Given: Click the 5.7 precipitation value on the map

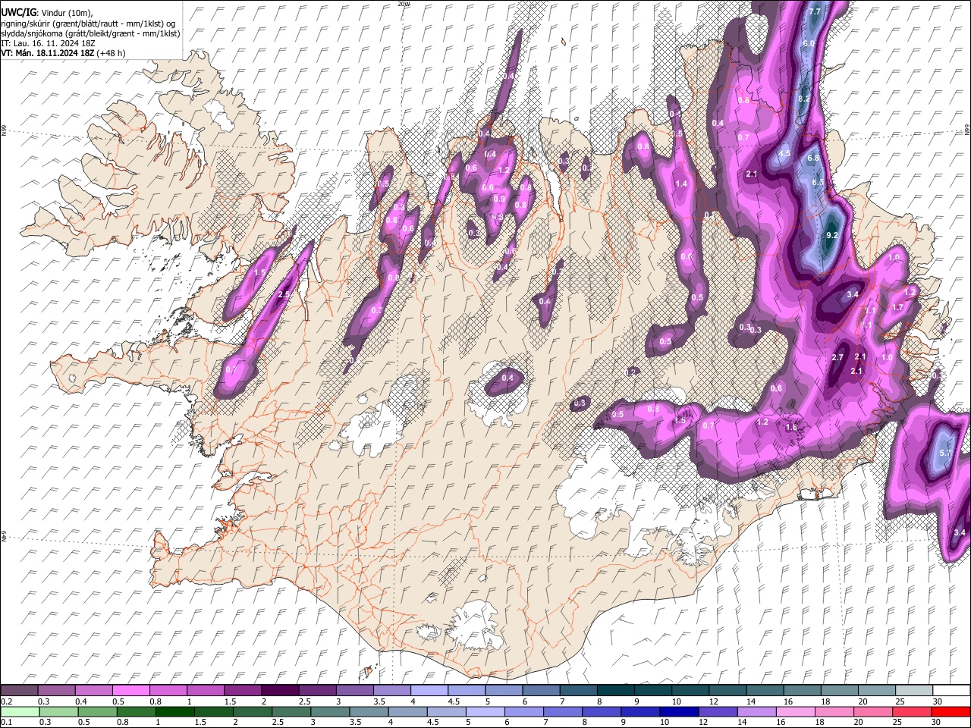Looking at the screenshot, I should (945, 453).
